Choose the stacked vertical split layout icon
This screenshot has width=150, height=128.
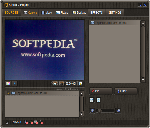pyautogui.click(x=99, y=100)
